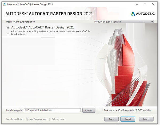Cancel the installation

pos(146,119)
